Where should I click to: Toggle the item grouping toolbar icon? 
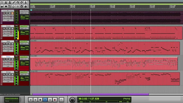(6, 6)
